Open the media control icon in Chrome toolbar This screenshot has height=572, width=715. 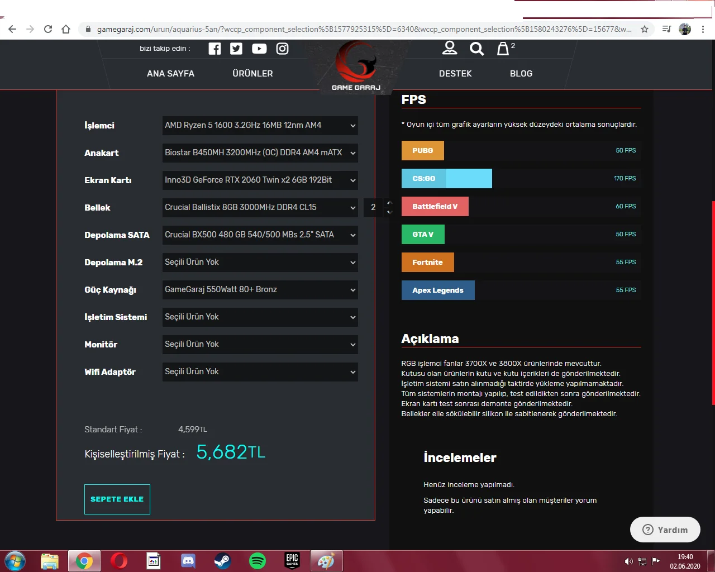point(666,29)
